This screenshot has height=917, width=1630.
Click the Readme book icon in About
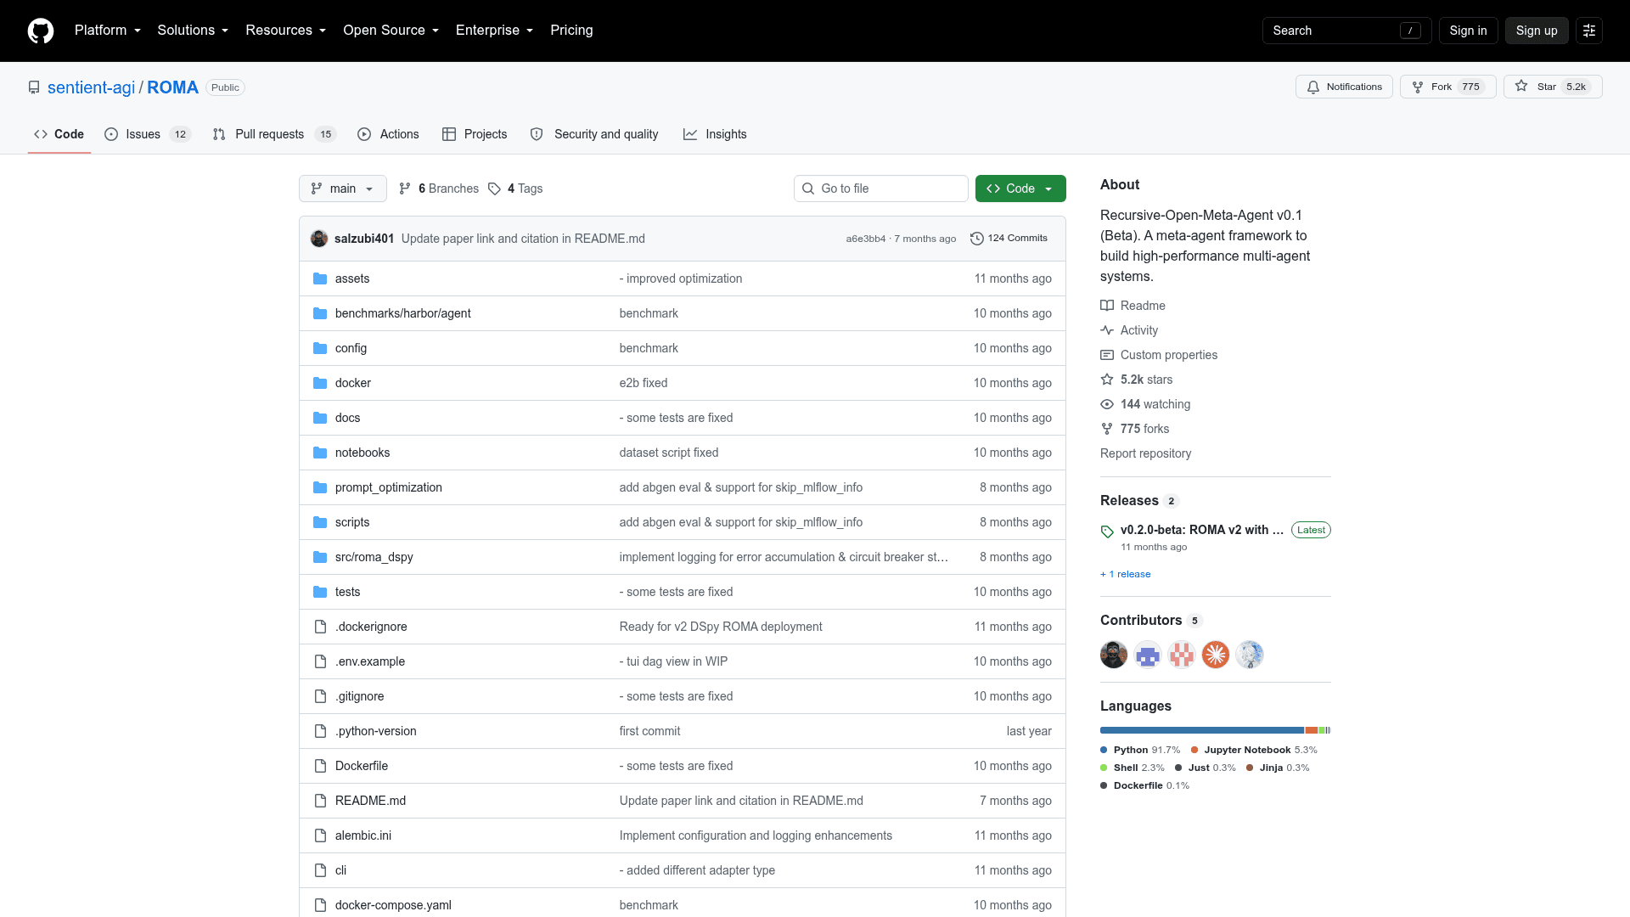[1107, 306]
